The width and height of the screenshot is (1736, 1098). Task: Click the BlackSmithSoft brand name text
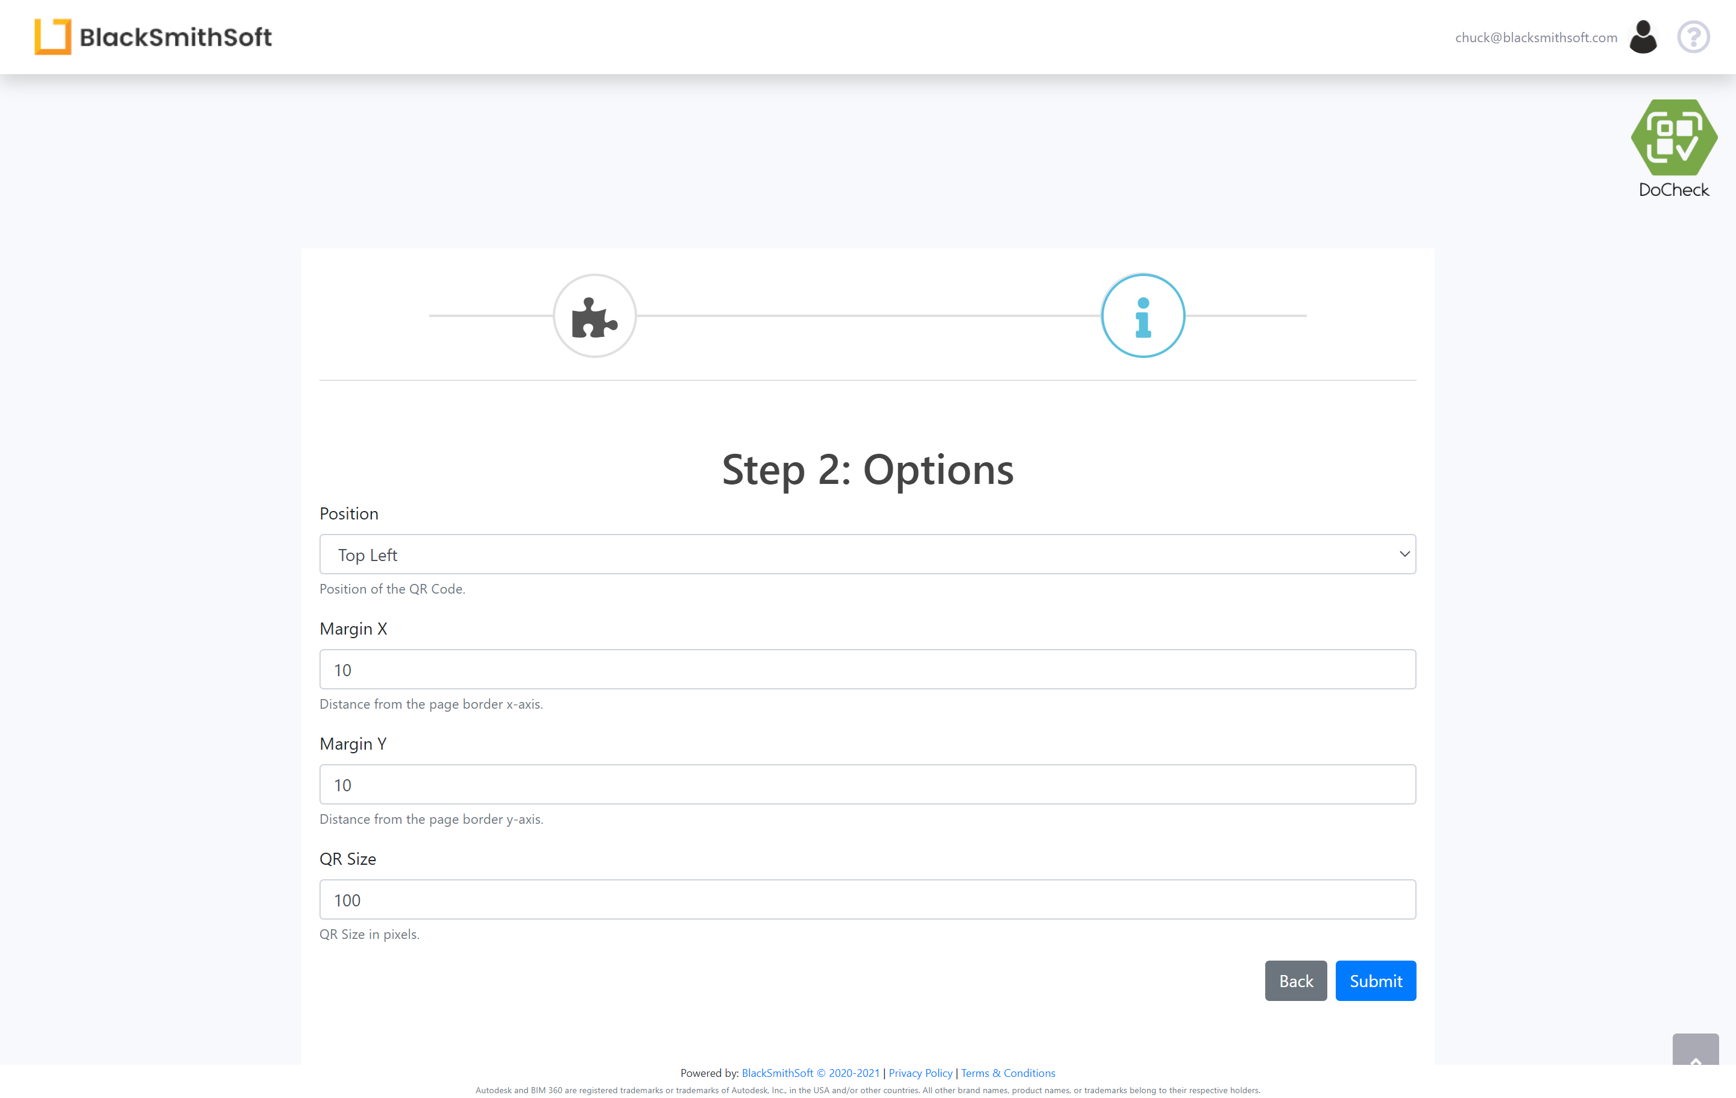175,37
